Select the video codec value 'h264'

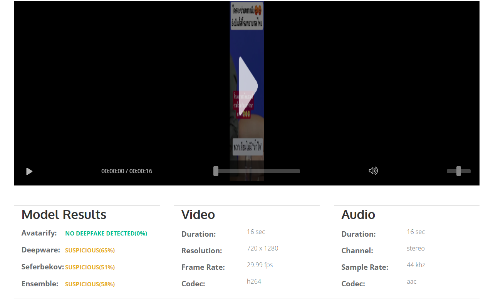pyautogui.click(x=254, y=281)
